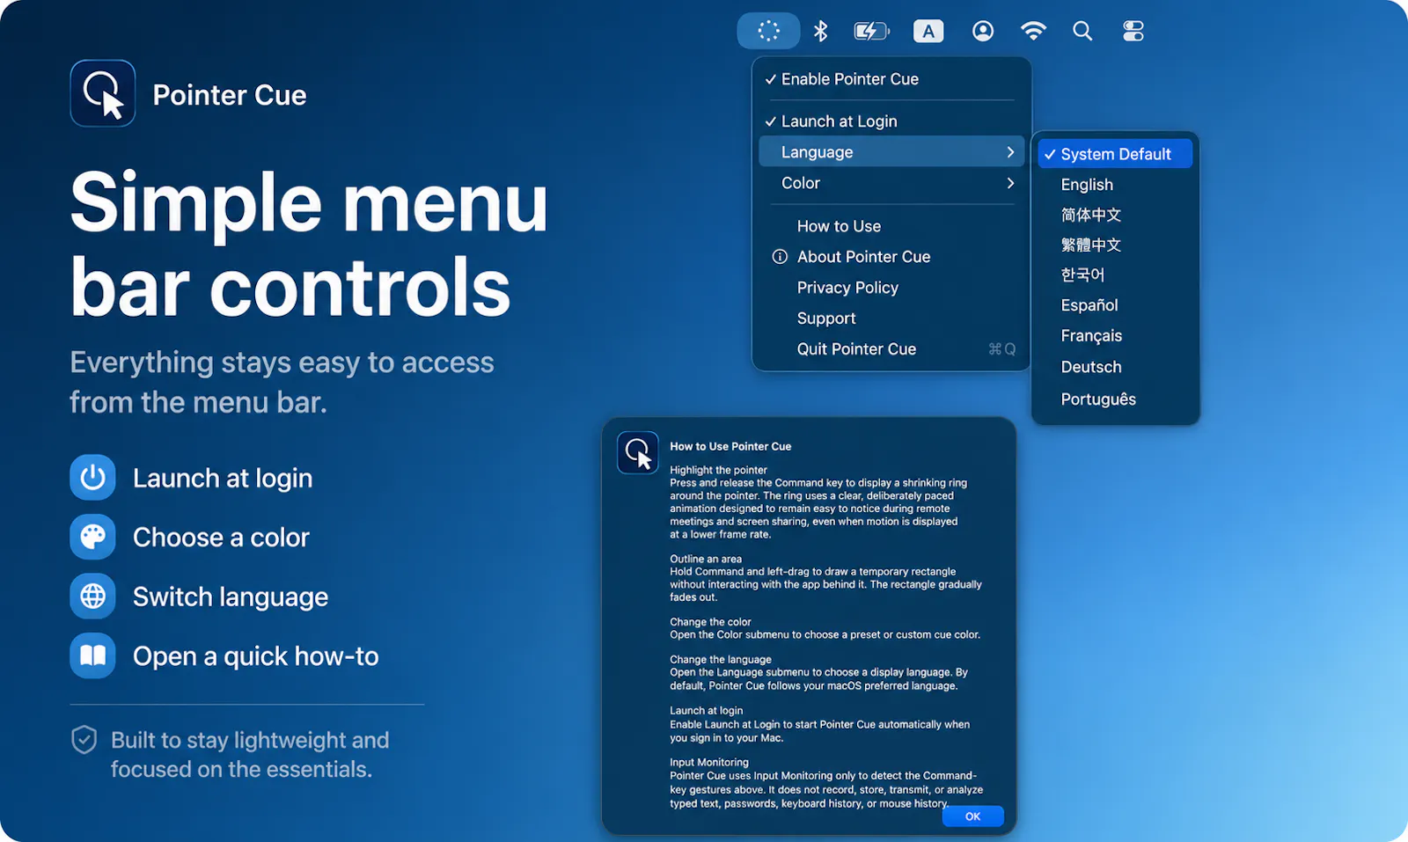Open Spotlight search magnifier icon
This screenshot has height=842, width=1408.
click(1082, 31)
